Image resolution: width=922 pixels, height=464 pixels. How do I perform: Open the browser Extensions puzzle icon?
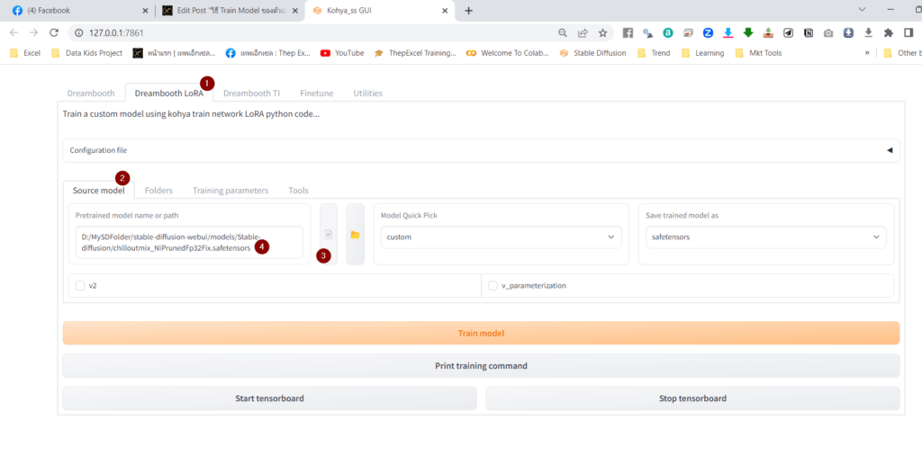coord(888,32)
